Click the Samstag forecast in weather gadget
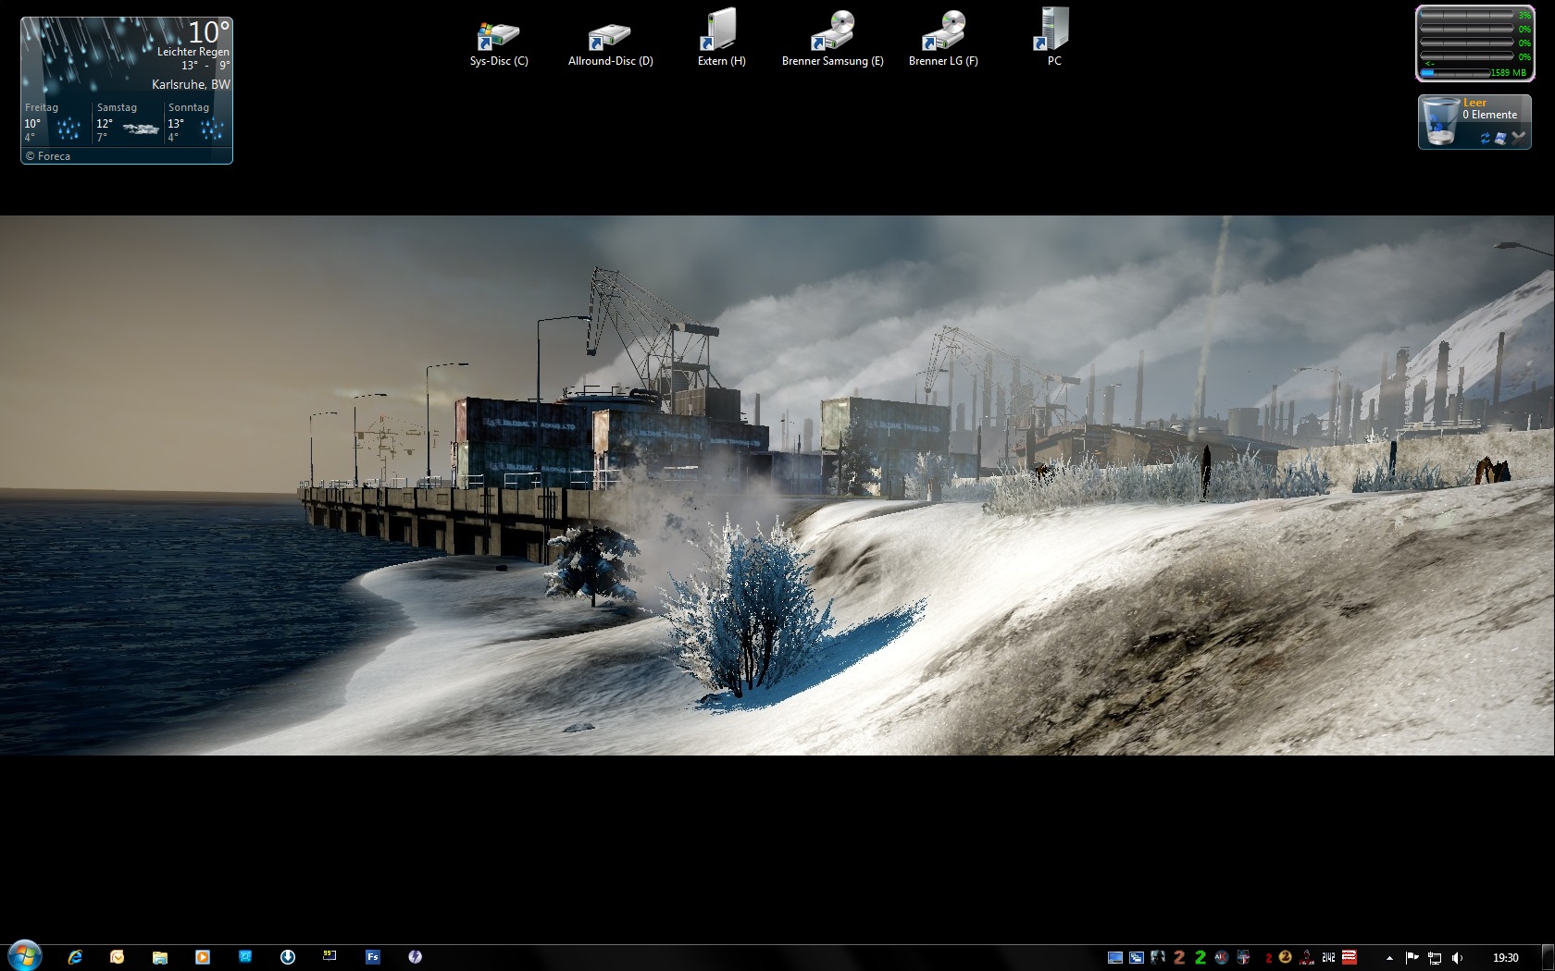The height and width of the screenshot is (971, 1555). pos(128,122)
